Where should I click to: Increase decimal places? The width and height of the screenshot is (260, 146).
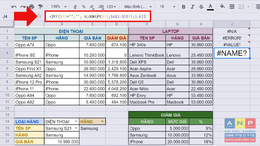pyautogui.click(x=101, y=7)
